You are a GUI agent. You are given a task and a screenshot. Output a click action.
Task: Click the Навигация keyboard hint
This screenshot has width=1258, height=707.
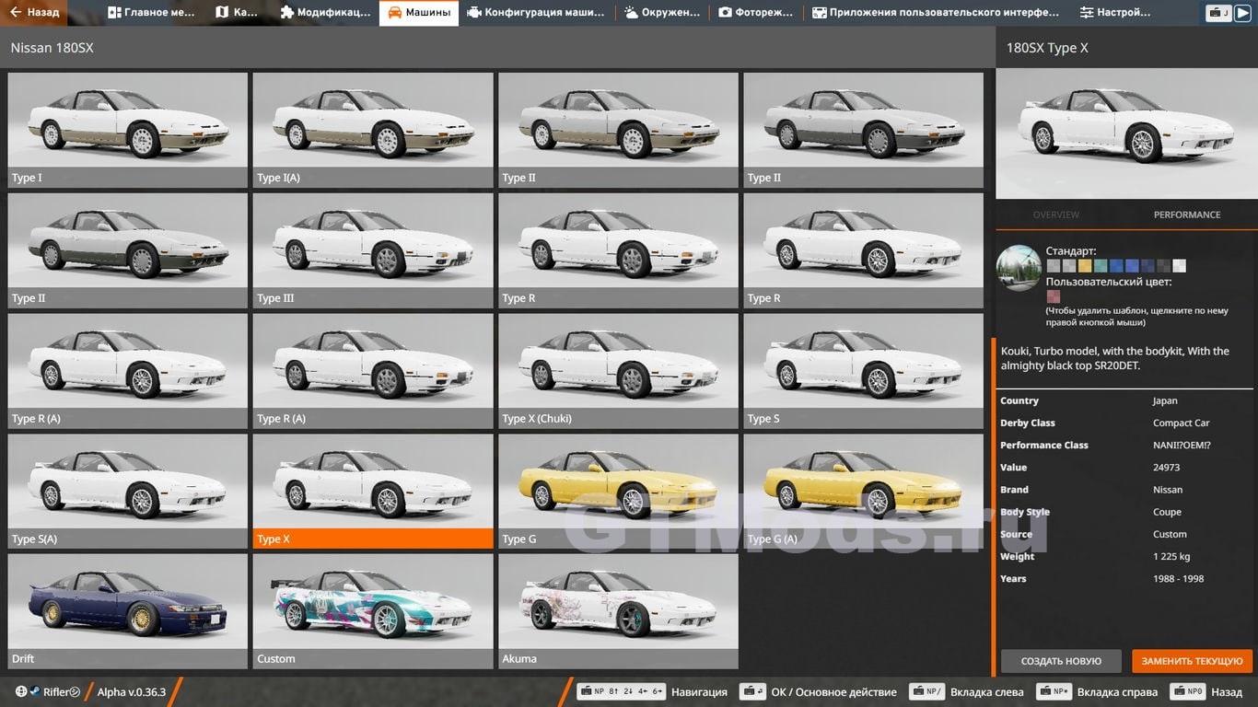pyautogui.click(x=652, y=692)
